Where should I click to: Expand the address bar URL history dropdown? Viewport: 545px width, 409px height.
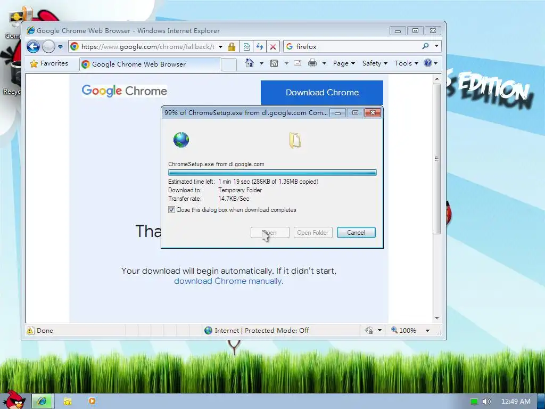pyautogui.click(x=221, y=47)
